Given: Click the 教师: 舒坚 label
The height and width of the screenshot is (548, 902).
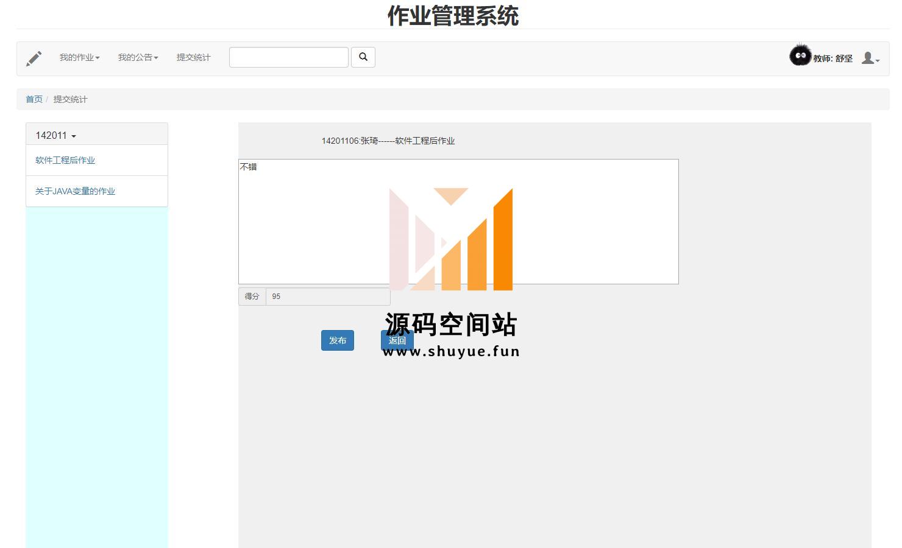Looking at the screenshot, I should tap(833, 58).
